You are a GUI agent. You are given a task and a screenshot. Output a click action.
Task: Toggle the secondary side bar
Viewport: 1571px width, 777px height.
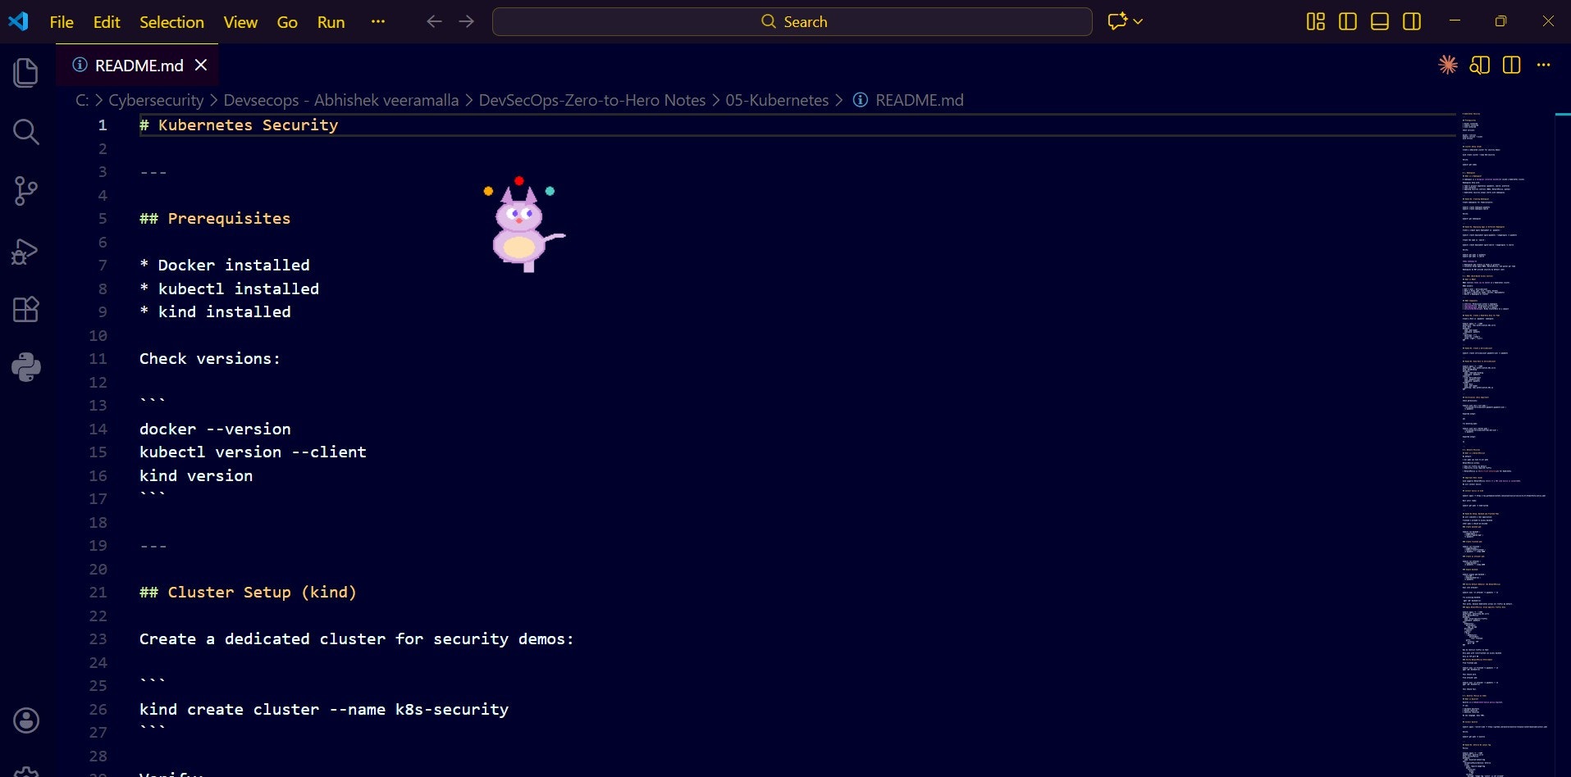(x=1412, y=21)
